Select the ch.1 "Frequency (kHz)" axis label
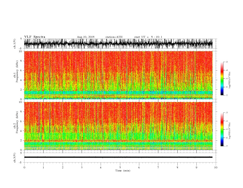Image resolution: width=243 pixels, height=188 pixels. [17, 71]
